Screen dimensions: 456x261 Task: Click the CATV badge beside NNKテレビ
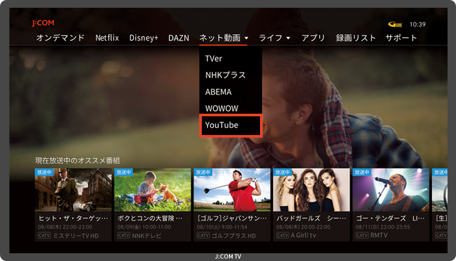pos(124,235)
